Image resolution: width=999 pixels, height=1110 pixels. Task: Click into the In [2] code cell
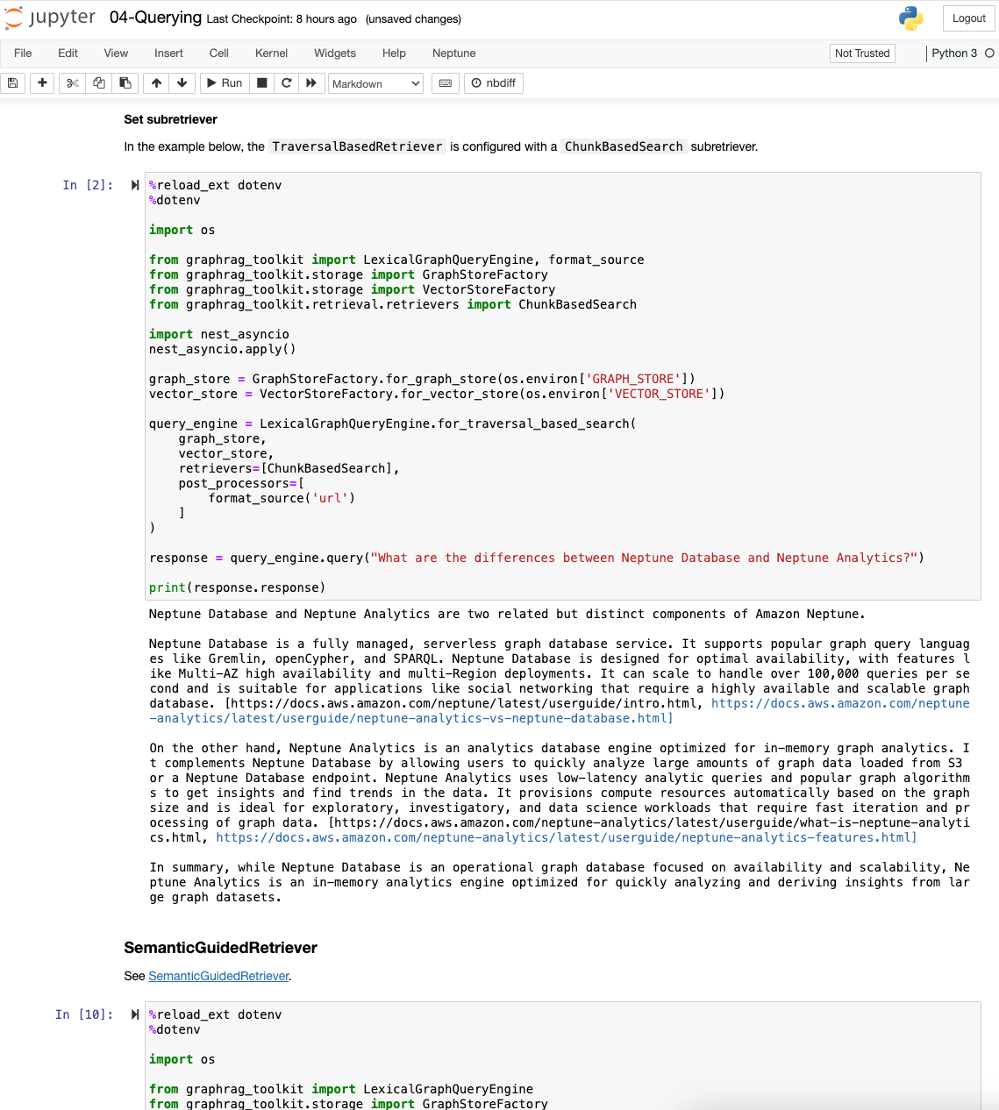(562, 386)
